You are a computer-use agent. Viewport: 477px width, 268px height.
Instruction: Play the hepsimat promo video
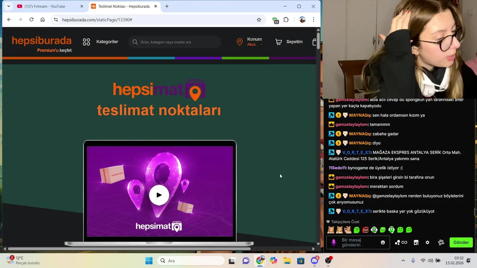pos(159,195)
